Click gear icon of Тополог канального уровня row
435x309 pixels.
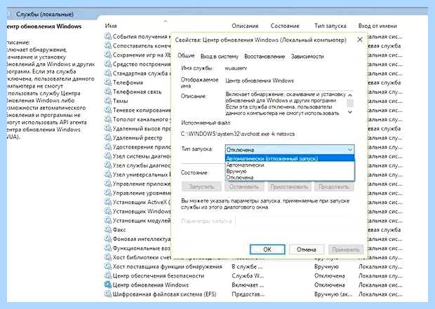click(107, 119)
